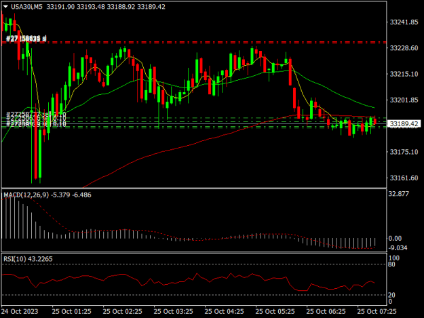This screenshot has height=318, width=424.
Task: Select the RSI level 20 label
Action: [x=391, y=295]
